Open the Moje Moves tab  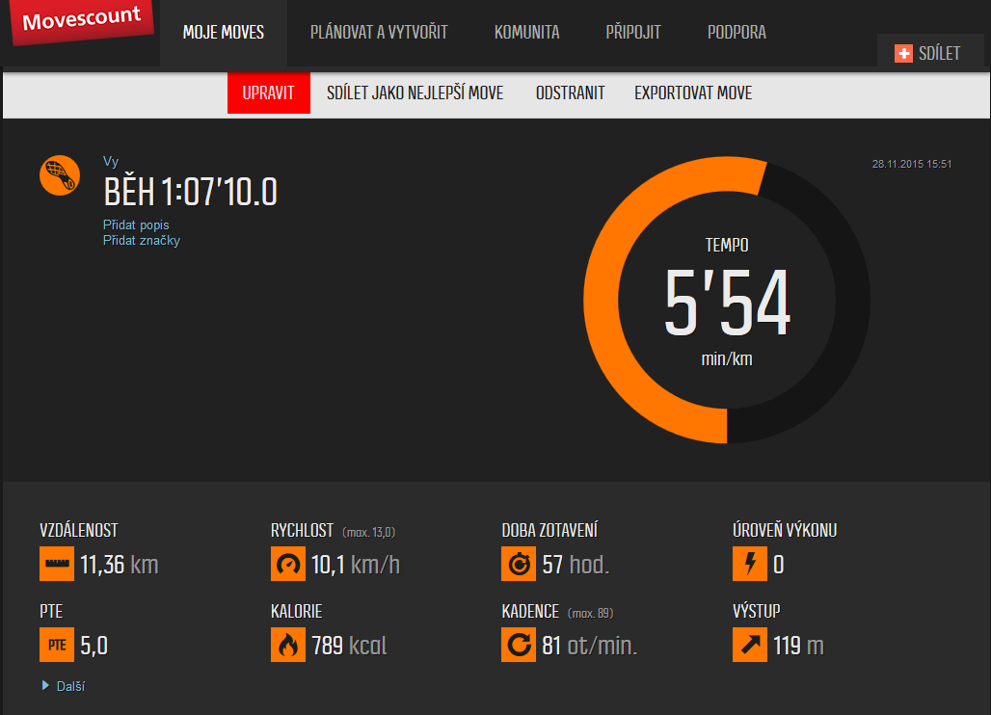click(x=224, y=33)
